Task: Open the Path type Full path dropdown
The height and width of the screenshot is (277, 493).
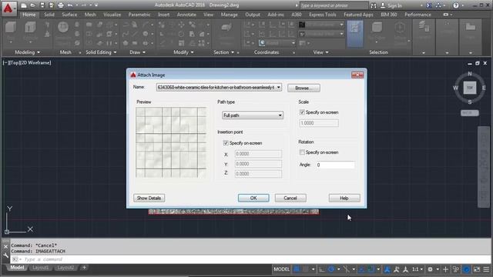Action: (x=253, y=115)
